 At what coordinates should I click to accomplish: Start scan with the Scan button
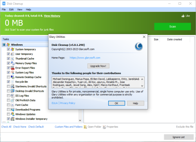172,27
